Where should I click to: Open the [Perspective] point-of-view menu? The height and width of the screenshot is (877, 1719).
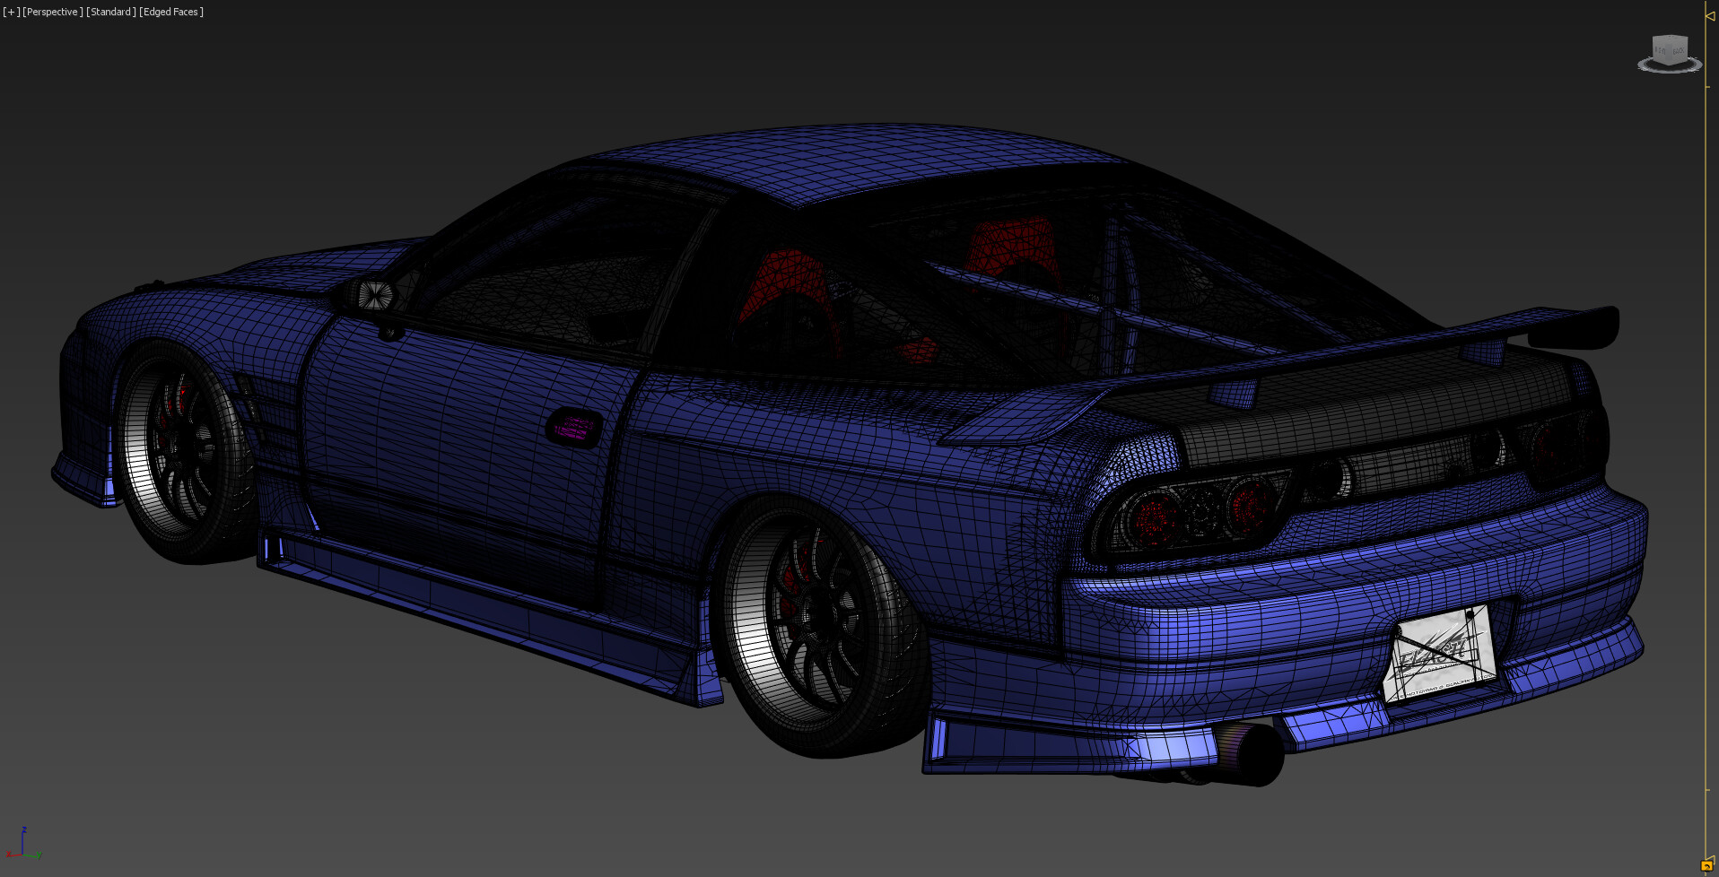(54, 12)
